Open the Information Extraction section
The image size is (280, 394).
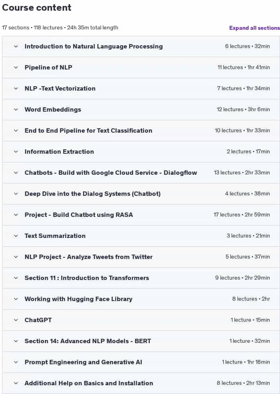141,152
